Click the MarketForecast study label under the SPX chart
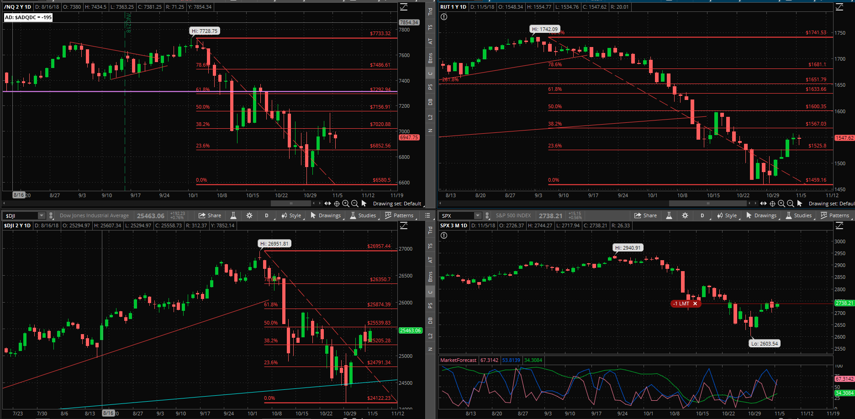 [x=458, y=360]
